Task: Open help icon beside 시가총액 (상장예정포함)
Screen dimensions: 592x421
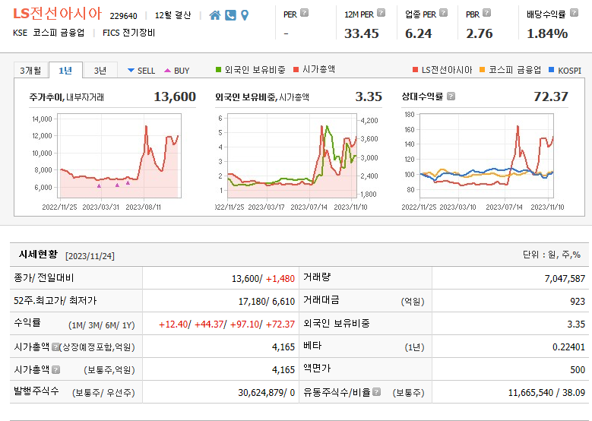Action: [55, 347]
